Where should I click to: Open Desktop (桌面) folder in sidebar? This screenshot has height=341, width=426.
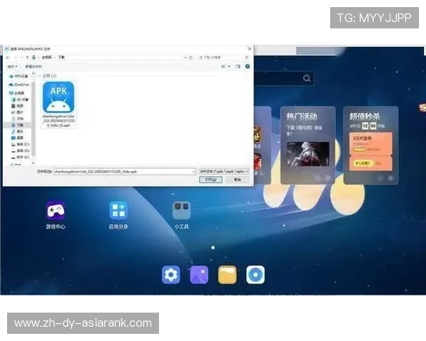click(x=17, y=138)
